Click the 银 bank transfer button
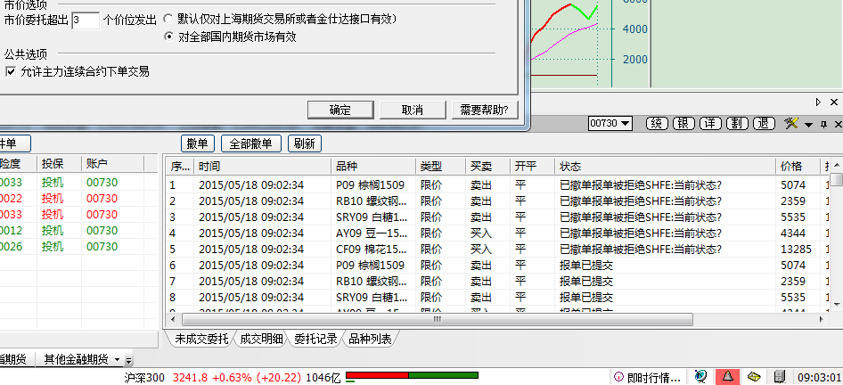The image size is (843, 385). [683, 123]
